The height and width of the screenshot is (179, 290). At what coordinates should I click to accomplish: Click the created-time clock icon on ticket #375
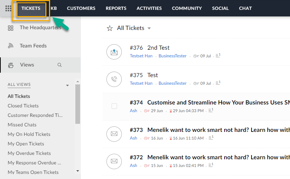pyautogui.click(x=196, y=83)
